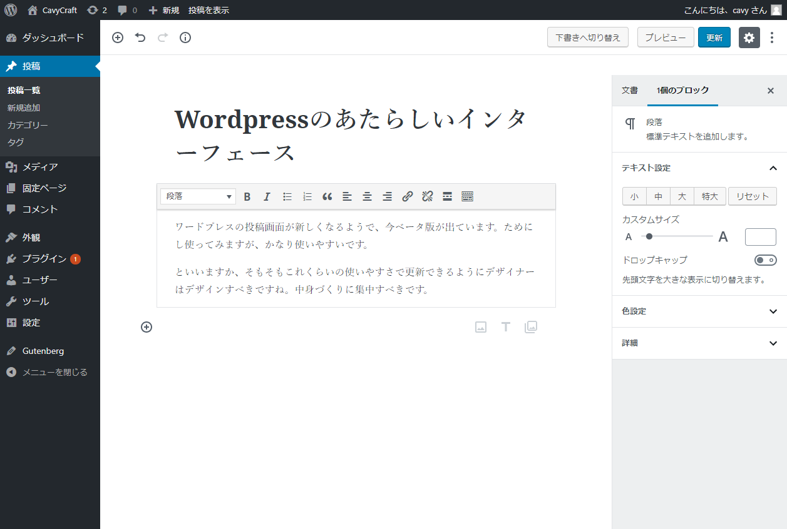The height and width of the screenshot is (529, 787).
Task: Select the 小 font size
Action: pyautogui.click(x=634, y=196)
